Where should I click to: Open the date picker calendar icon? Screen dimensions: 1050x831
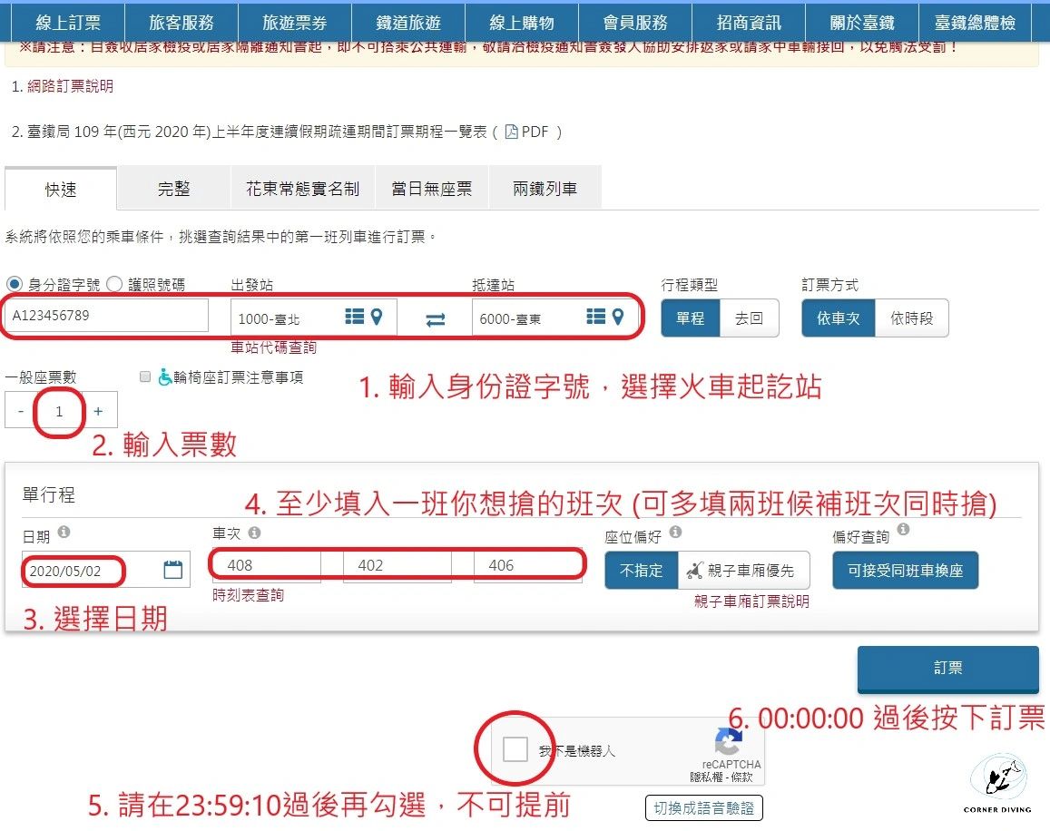tap(172, 570)
